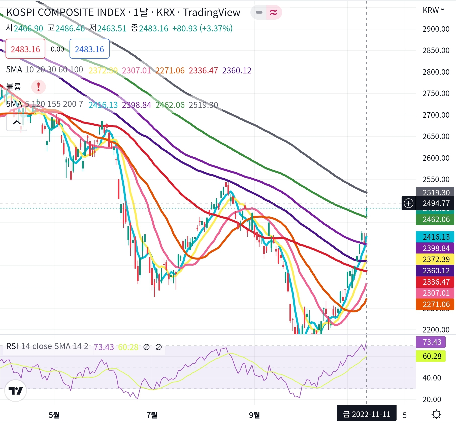Click the RSI SMA 60.28 axis label
This screenshot has height=423, width=456.
pos(431,356)
